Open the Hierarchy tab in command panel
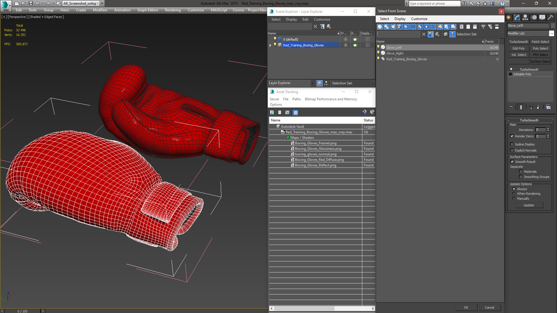The image size is (557, 313). click(525, 17)
